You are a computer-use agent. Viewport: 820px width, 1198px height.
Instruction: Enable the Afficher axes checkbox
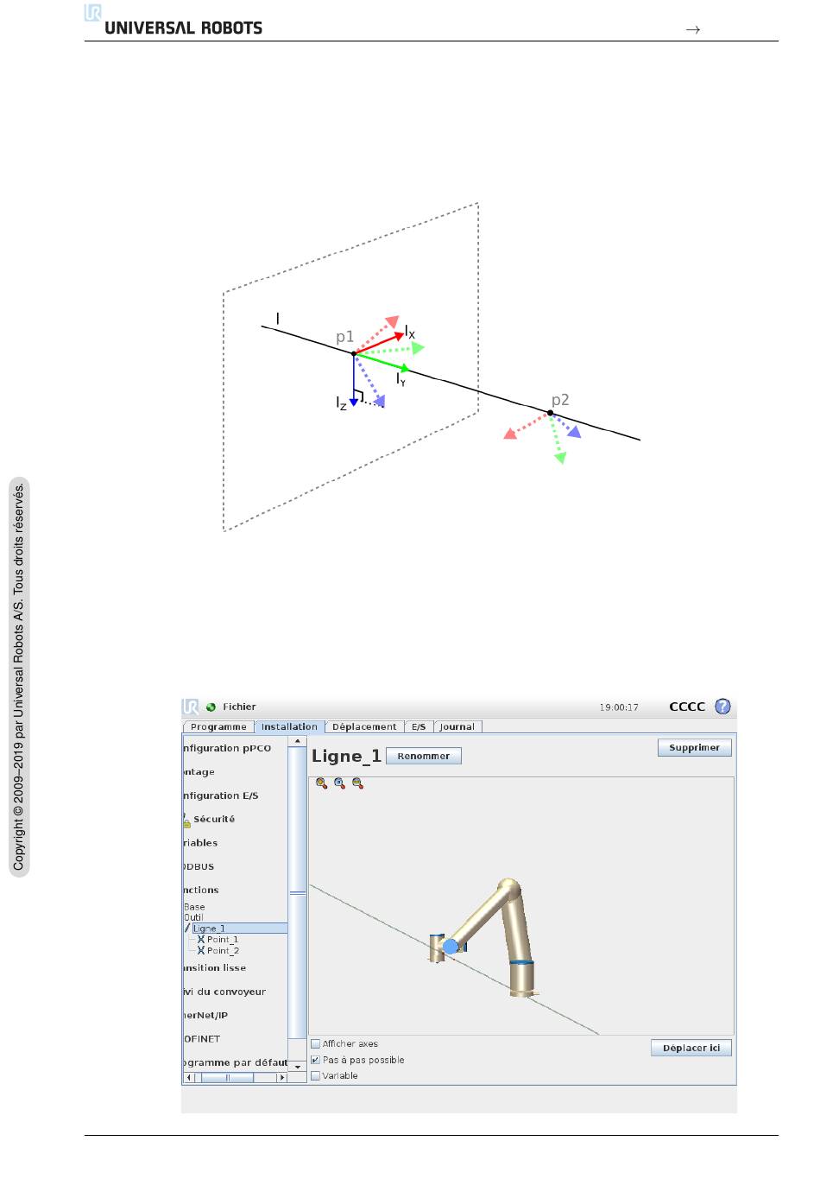coord(316,1044)
